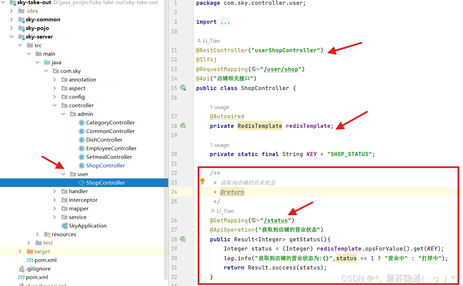This screenshot has width=463, height=286.
Task: Click the "SHOP_STATUS" string literal
Action: coord(350,154)
